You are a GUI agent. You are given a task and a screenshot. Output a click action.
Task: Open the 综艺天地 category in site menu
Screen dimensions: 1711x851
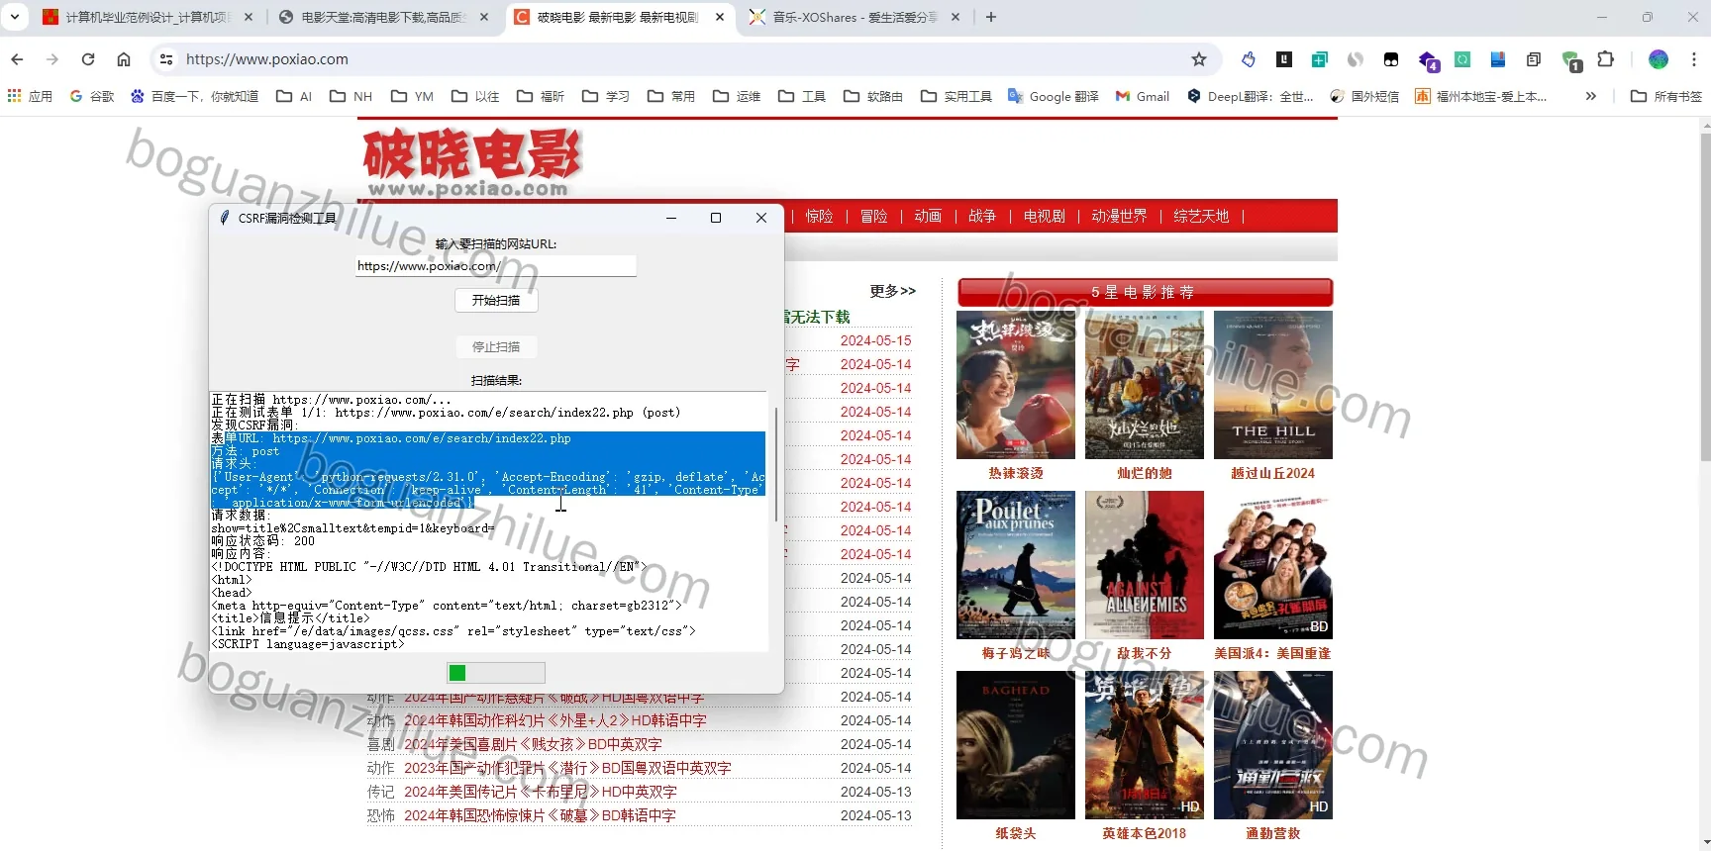click(x=1201, y=216)
